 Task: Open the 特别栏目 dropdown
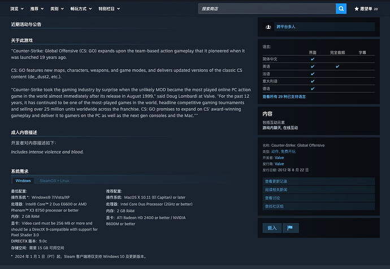pyautogui.click(x=109, y=8)
